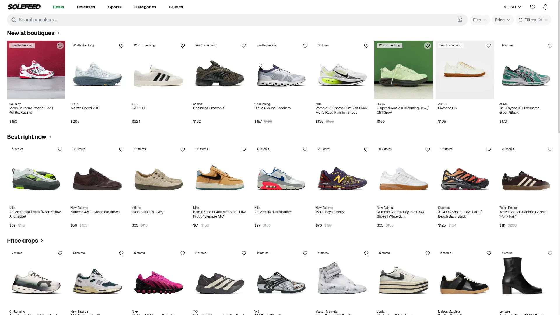Click the SOLEFEED logo
The height and width of the screenshot is (315, 560).
coord(24,7)
